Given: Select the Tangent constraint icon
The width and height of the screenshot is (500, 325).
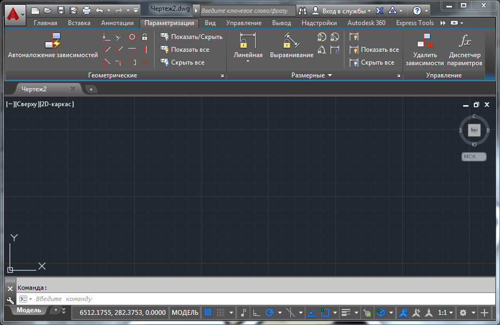Looking at the screenshot, I should 106,62.
